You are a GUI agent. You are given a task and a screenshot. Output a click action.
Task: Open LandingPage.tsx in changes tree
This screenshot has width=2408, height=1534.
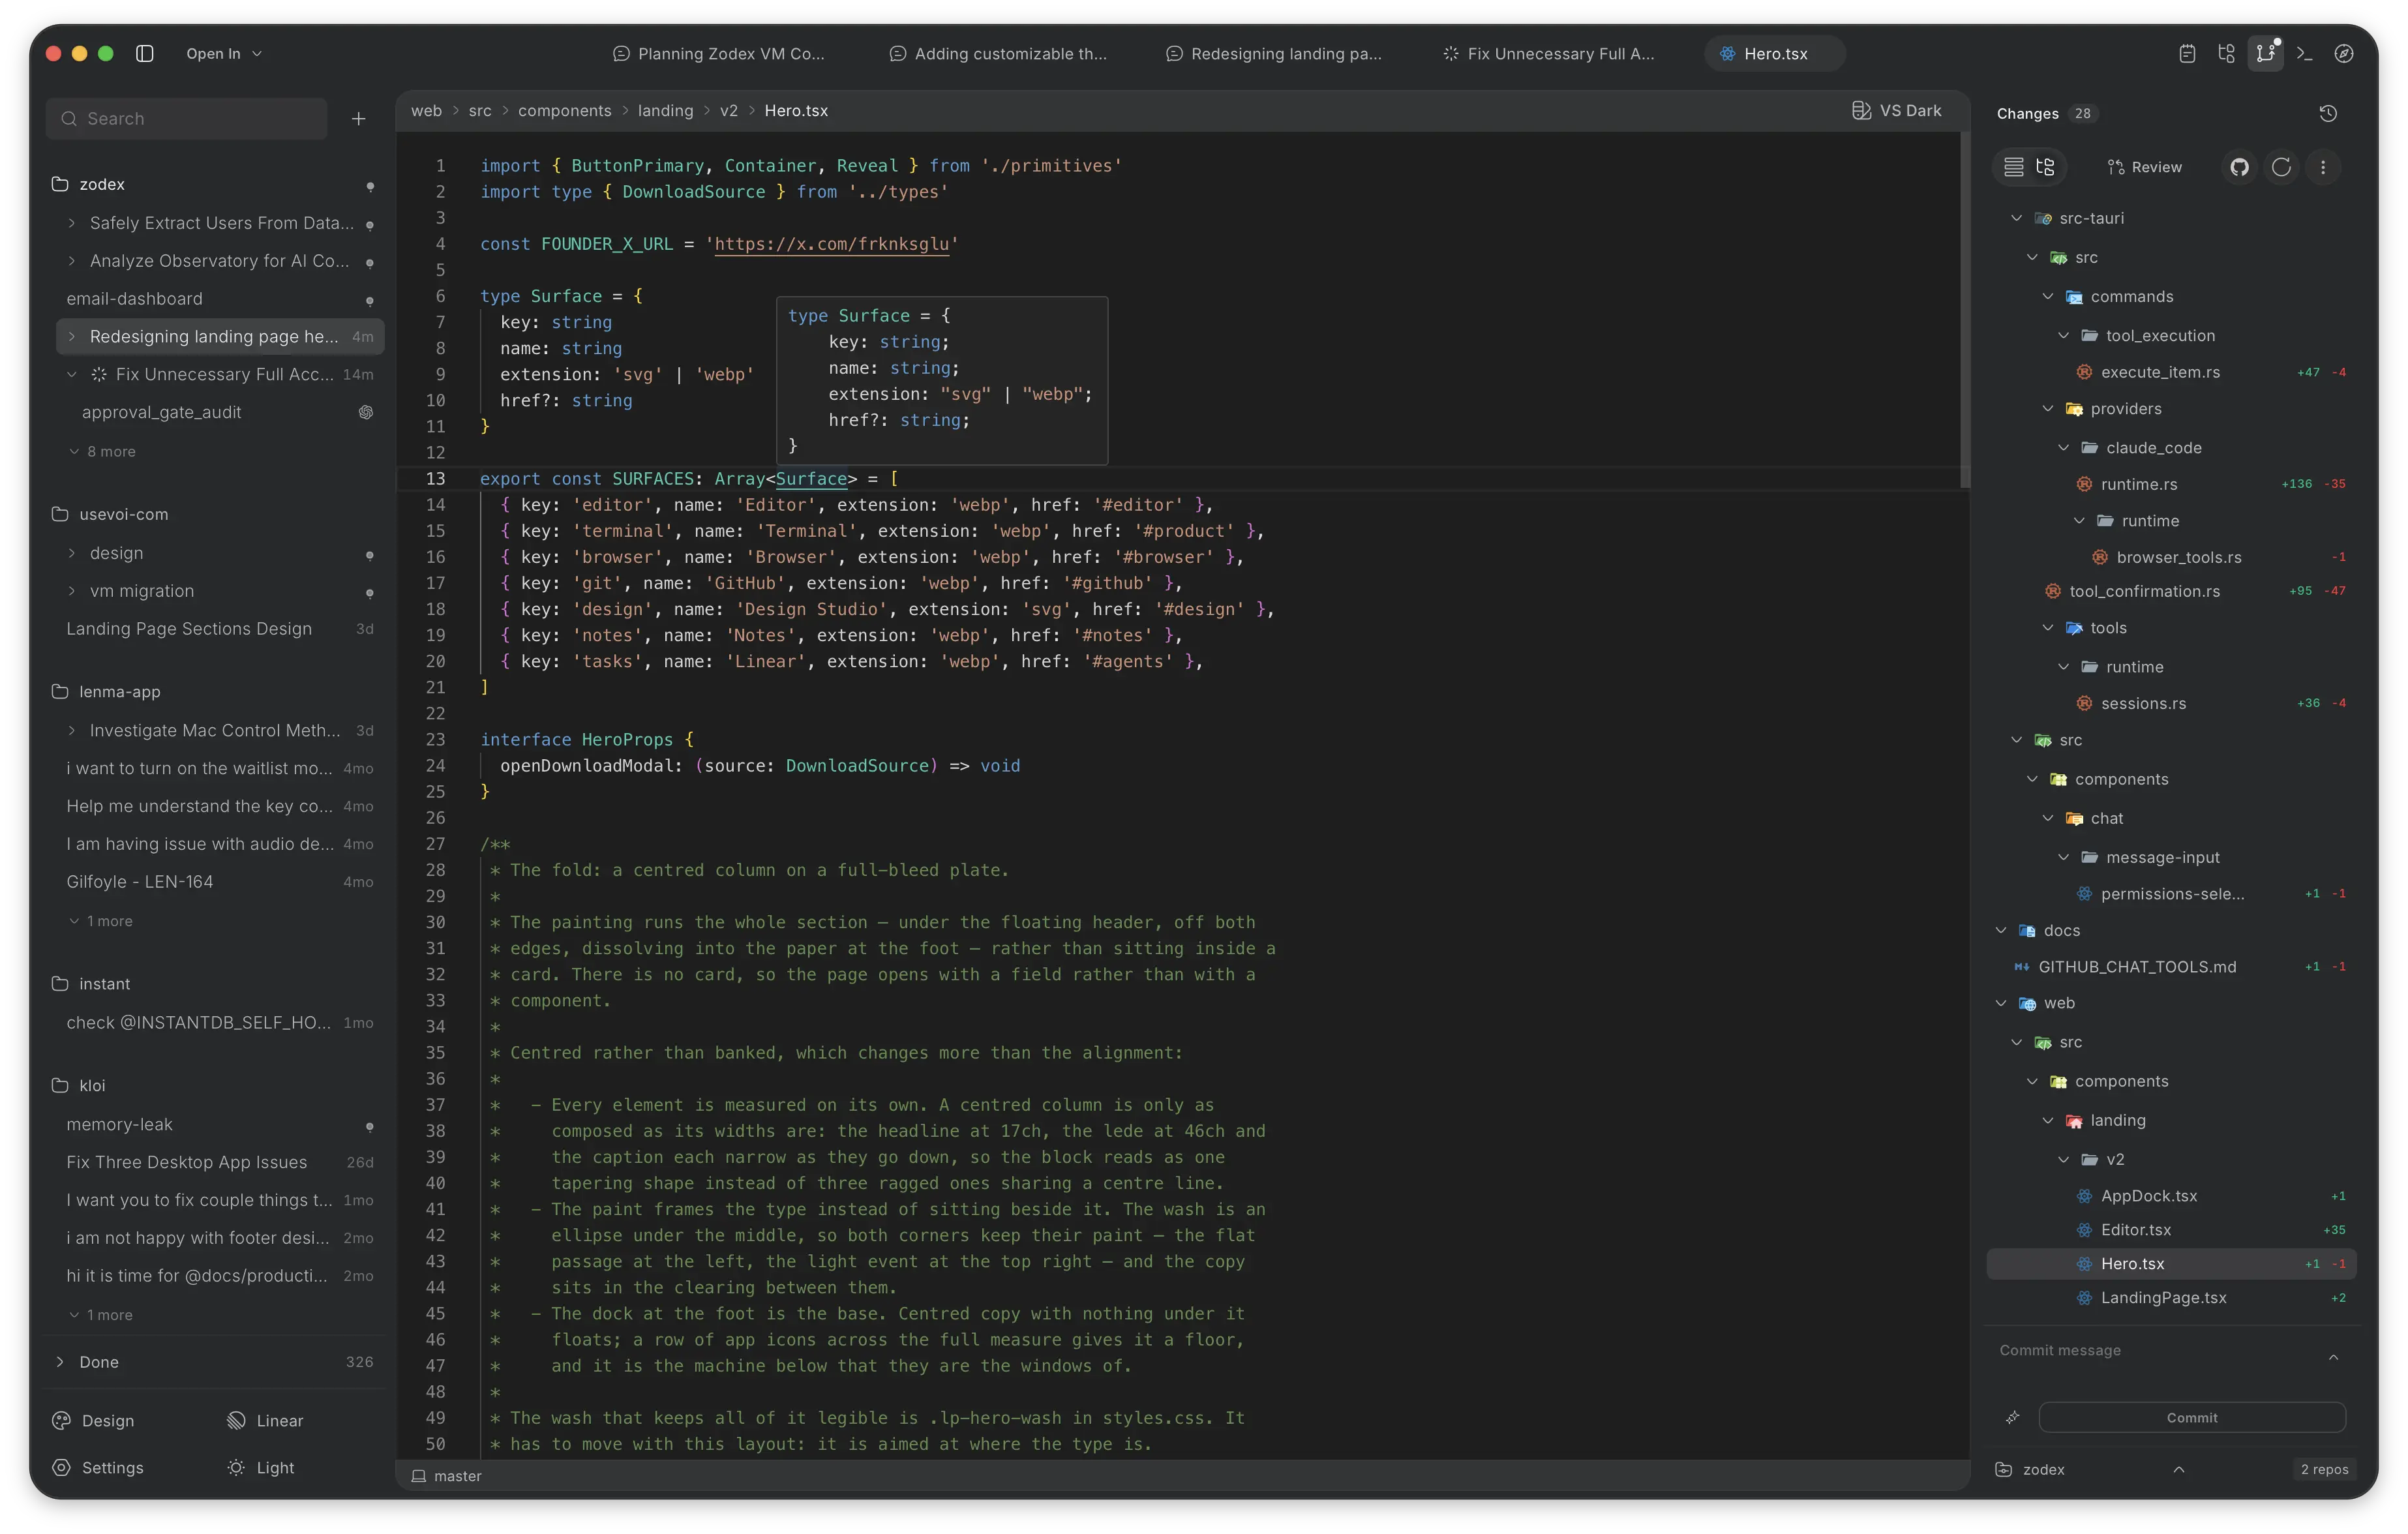coord(2170,1298)
